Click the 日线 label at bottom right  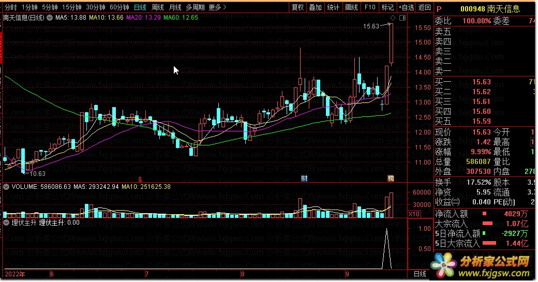click(x=420, y=274)
